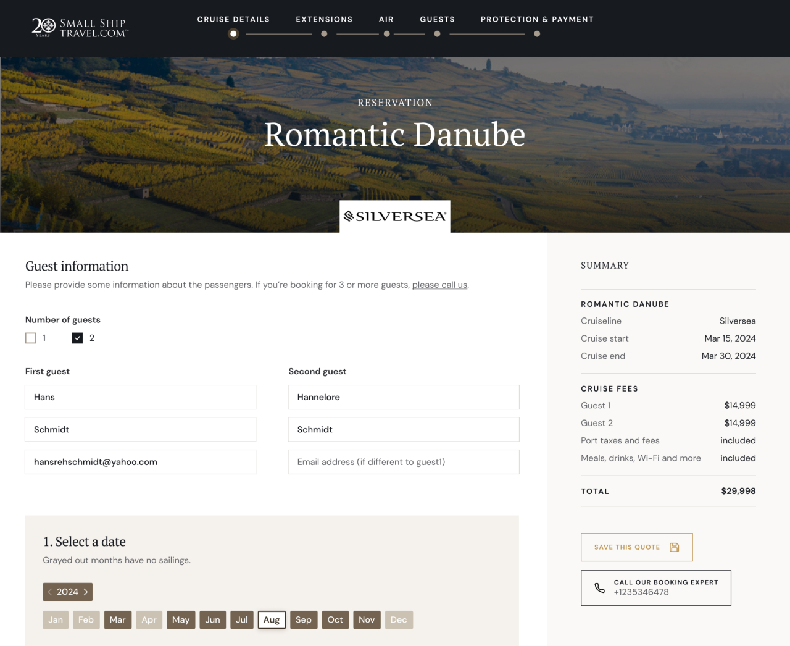790x646 pixels.
Task: Click the please call us link
Action: pos(439,285)
